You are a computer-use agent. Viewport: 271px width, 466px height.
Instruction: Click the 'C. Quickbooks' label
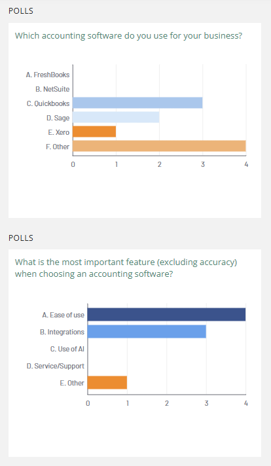(48, 103)
